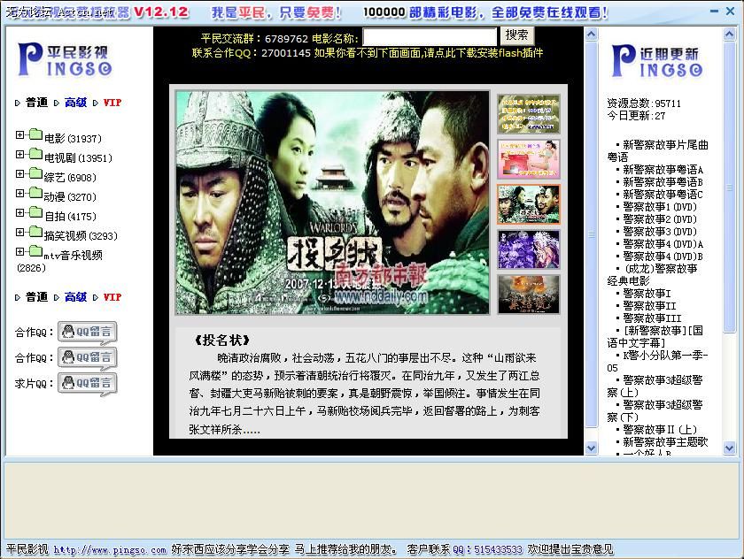Viewport: 744px width, 559px height.
Task: Switch to top VIP tab
Action: 112,103
